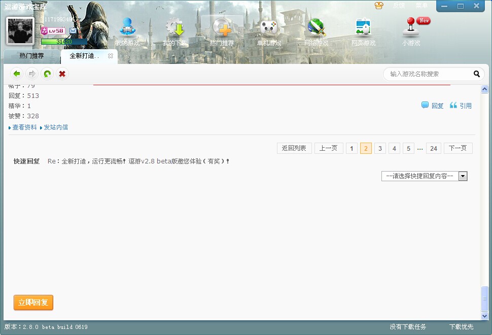The width and height of the screenshot is (492, 335).
Task: Click the Re: 全新打造 reply title text
Action: coord(138,161)
